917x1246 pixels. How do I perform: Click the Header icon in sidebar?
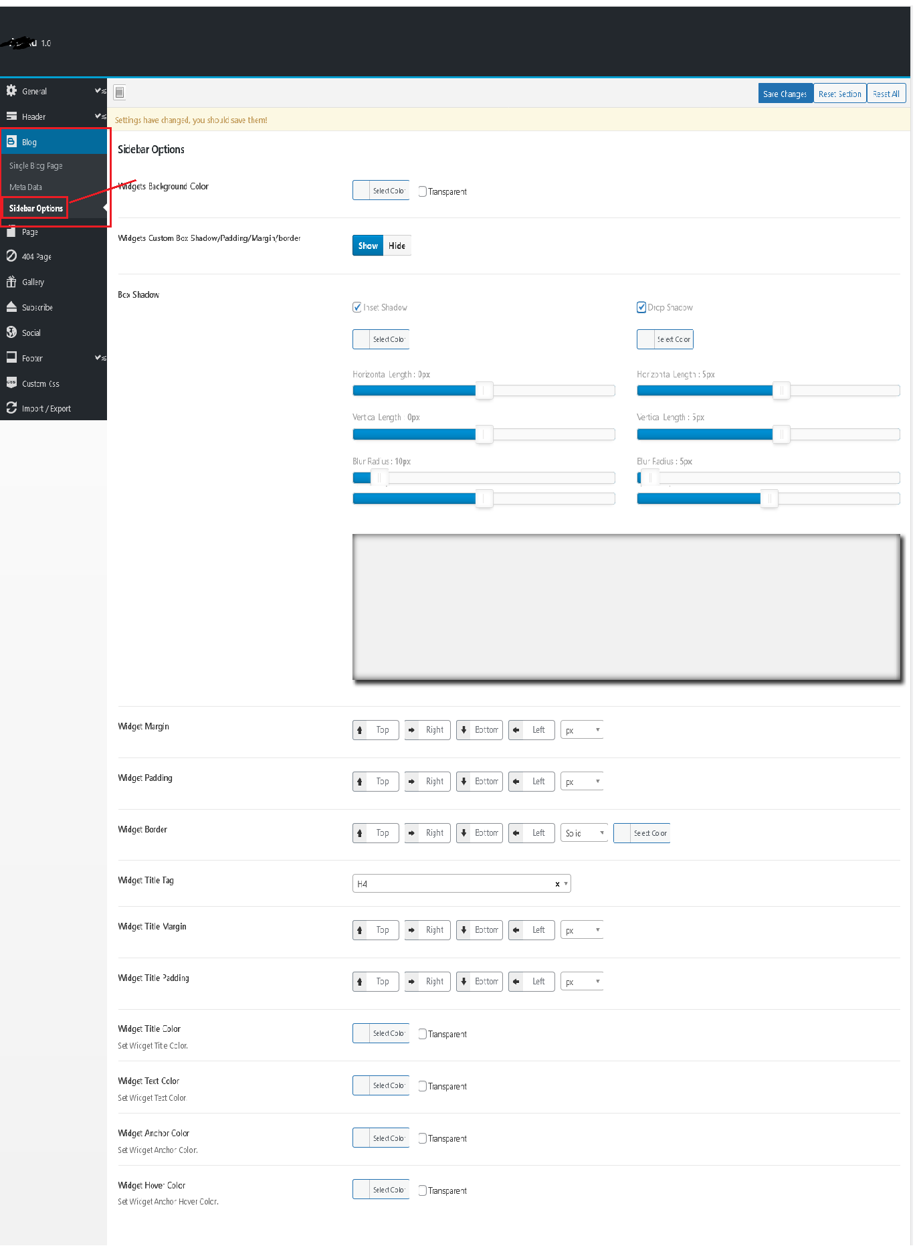tap(11, 116)
